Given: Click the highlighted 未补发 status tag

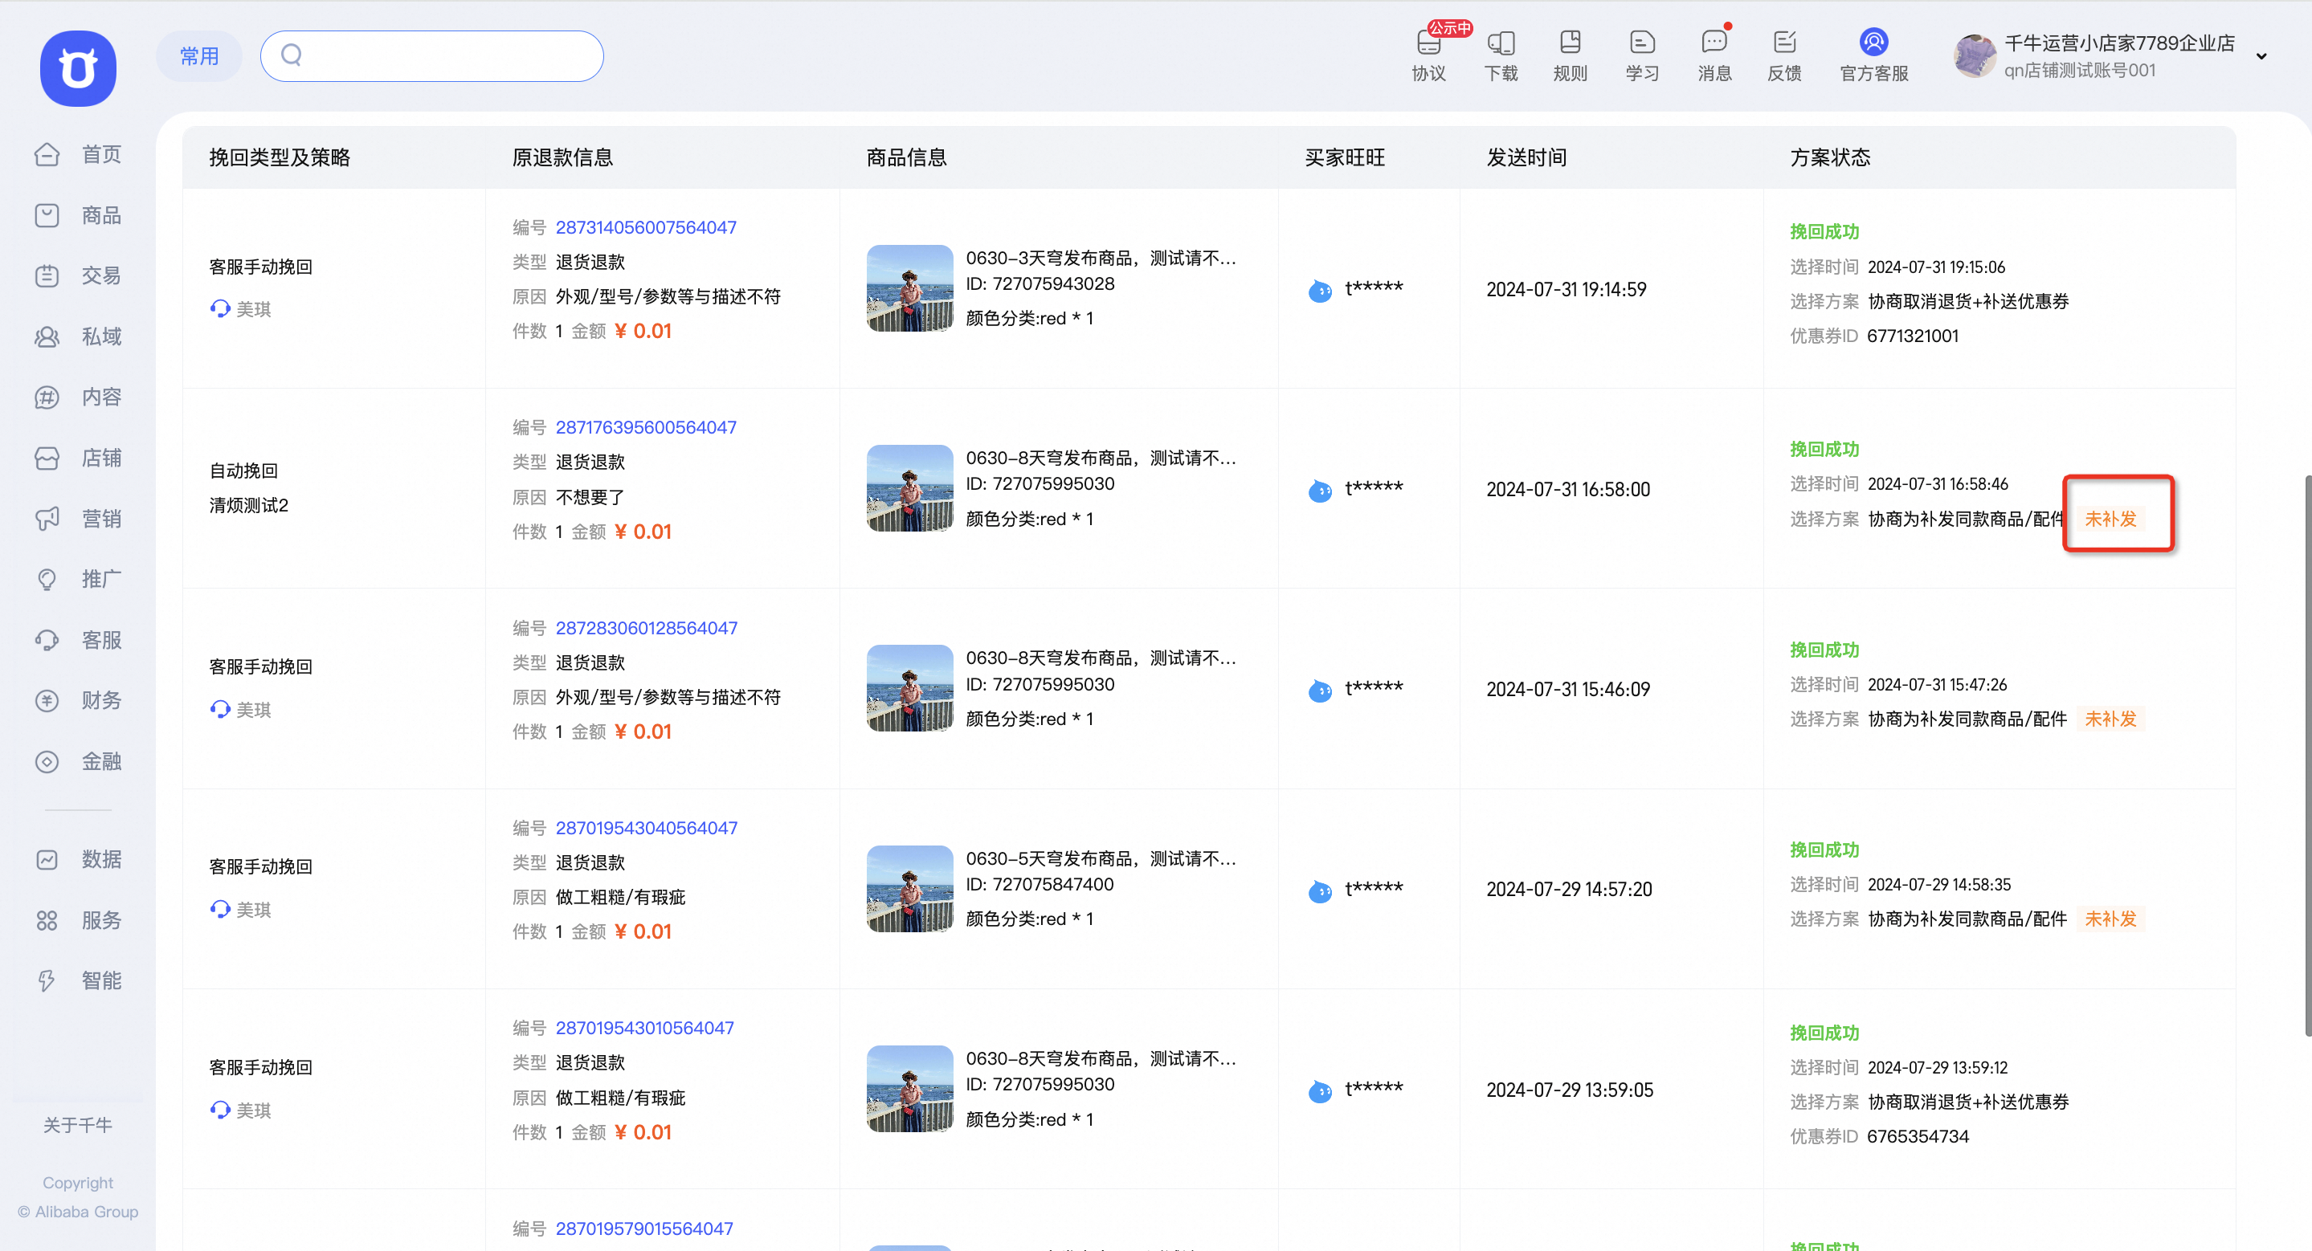Looking at the screenshot, I should point(2110,519).
